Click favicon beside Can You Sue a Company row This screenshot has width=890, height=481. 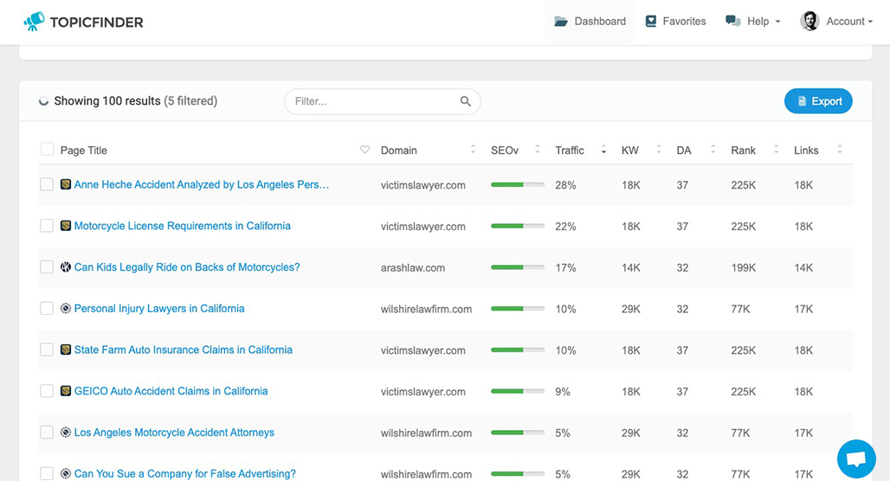point(66,473)
